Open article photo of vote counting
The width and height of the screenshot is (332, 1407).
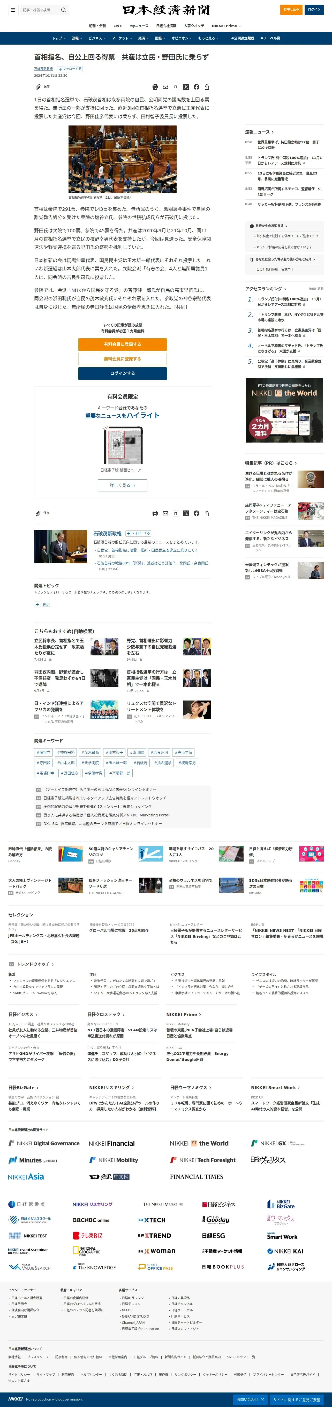[x=122, y=159]
